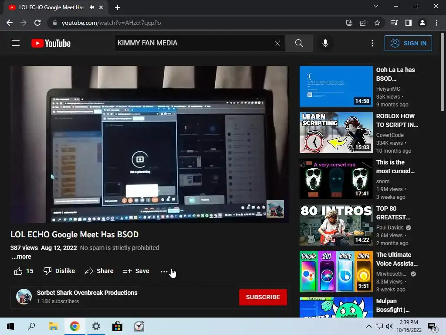The width and height of the screenshot is (446, 335).
Task: Open File Explorer from the taskbar
Action: pos(53,326)
